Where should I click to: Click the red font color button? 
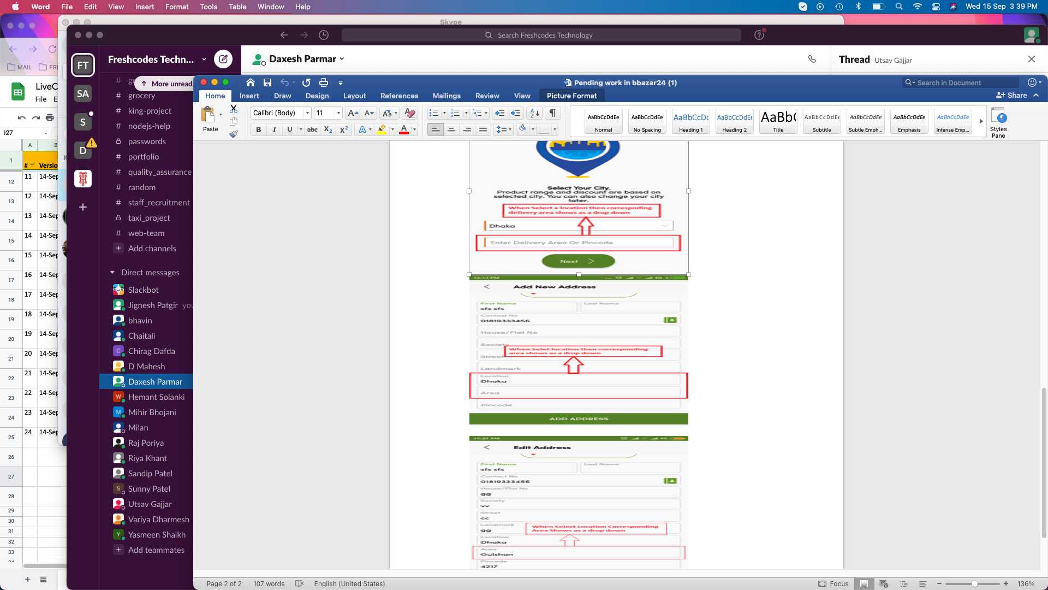[404, 129]
